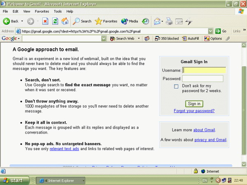Click the Google toolbar search box
Screen dimensions: 247x185
click(x=62, y=39)
